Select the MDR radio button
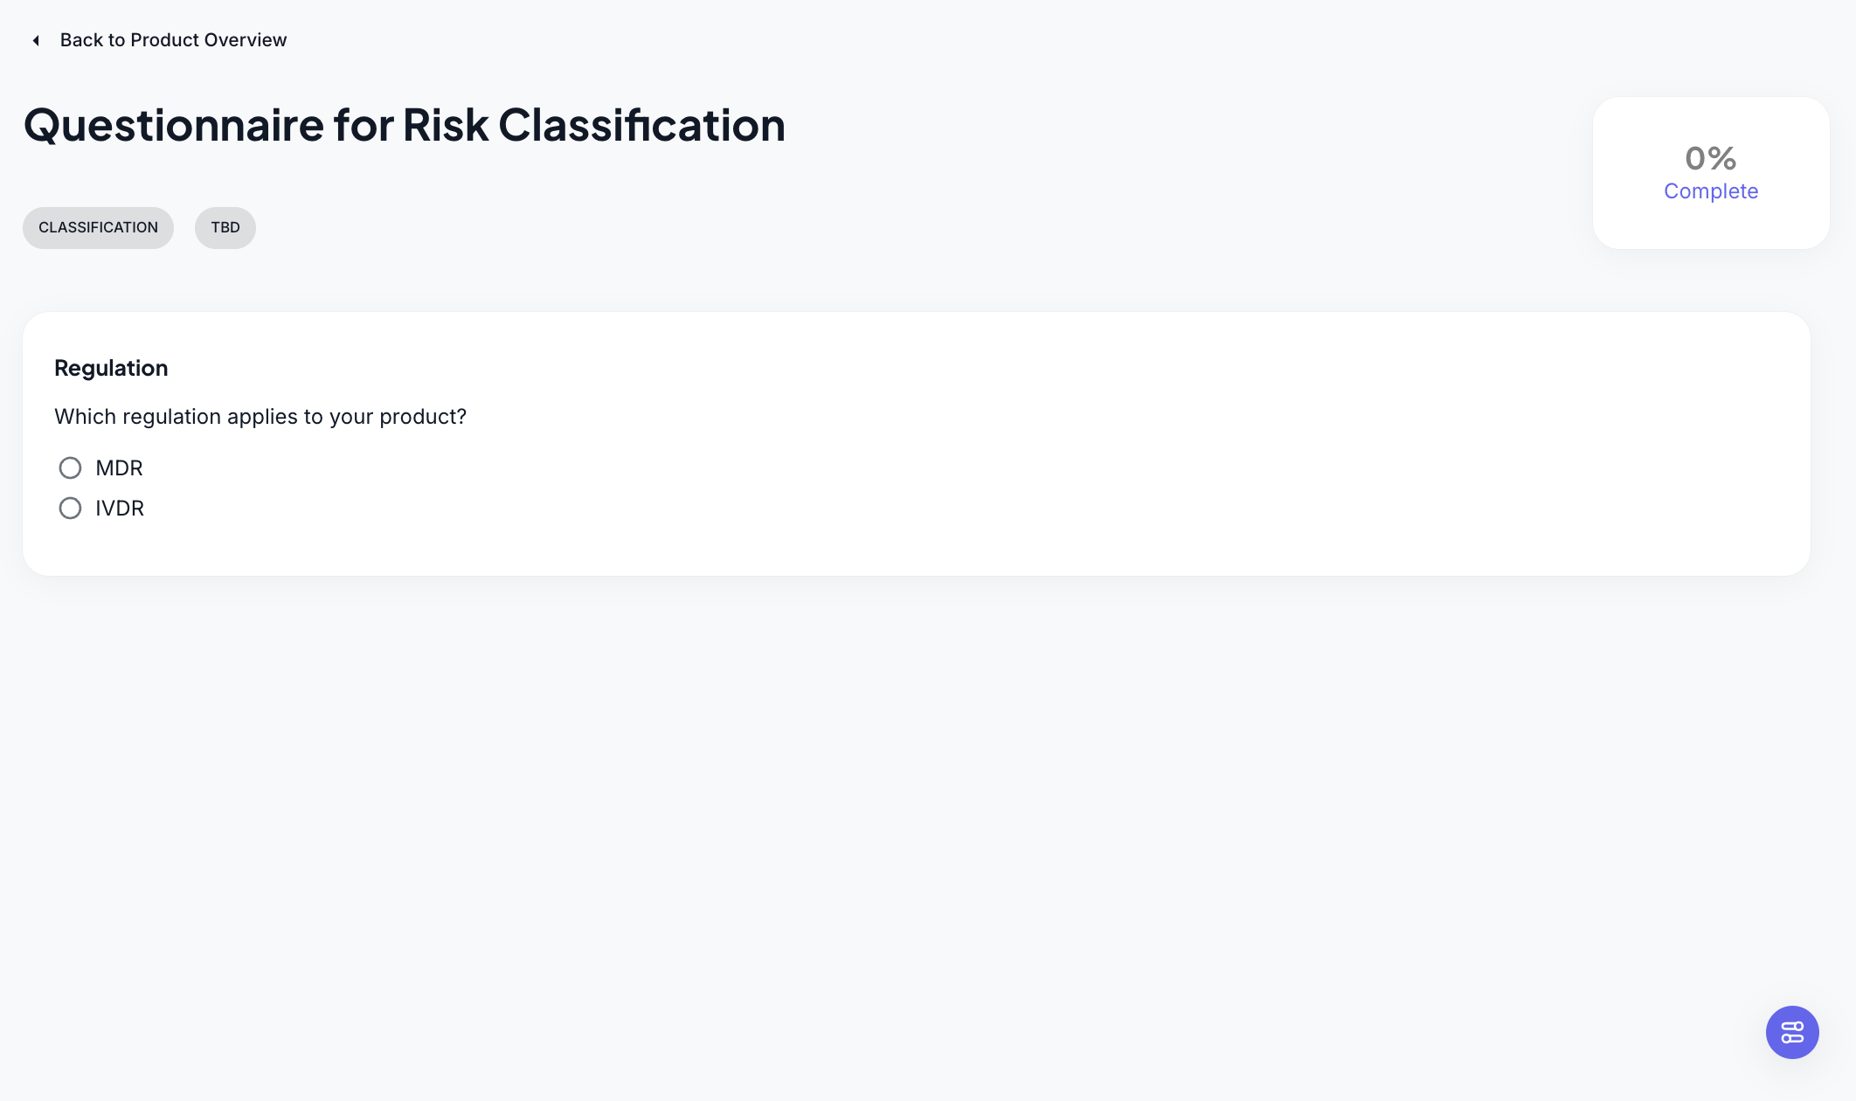Viewport: 1856px width, 1101px height. (71, 467)
